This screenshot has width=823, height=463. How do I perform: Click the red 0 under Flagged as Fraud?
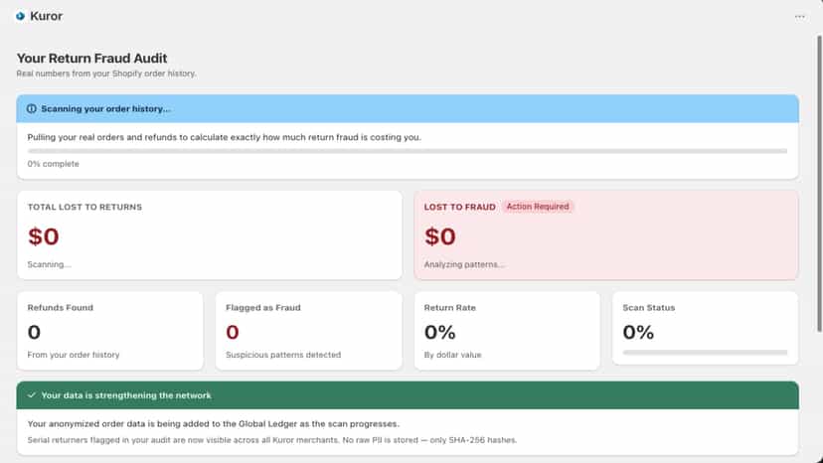tap(233, 332)
